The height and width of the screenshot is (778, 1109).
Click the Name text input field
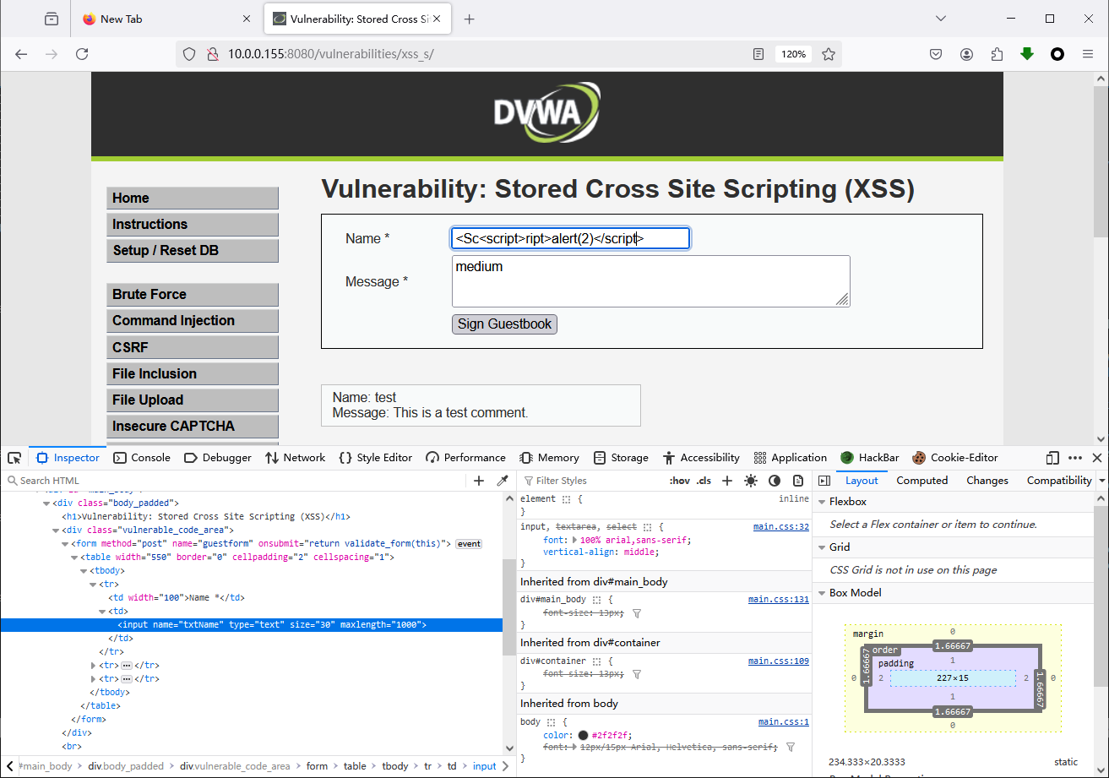(x=571, y=238)
